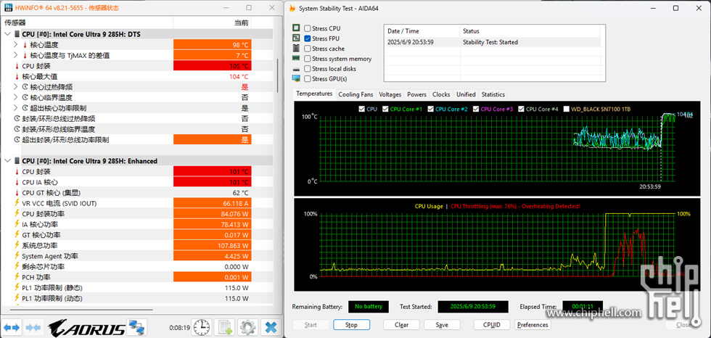
Task: Click chip icon of CPU DTS section header
Action: (x=17, y=34)
